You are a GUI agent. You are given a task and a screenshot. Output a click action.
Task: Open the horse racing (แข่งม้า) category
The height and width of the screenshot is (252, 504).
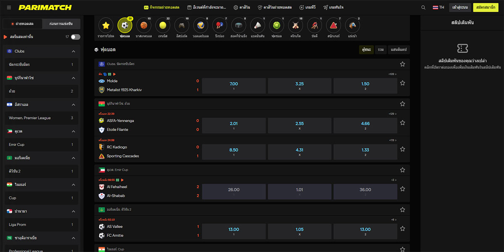tap(352, 26)
